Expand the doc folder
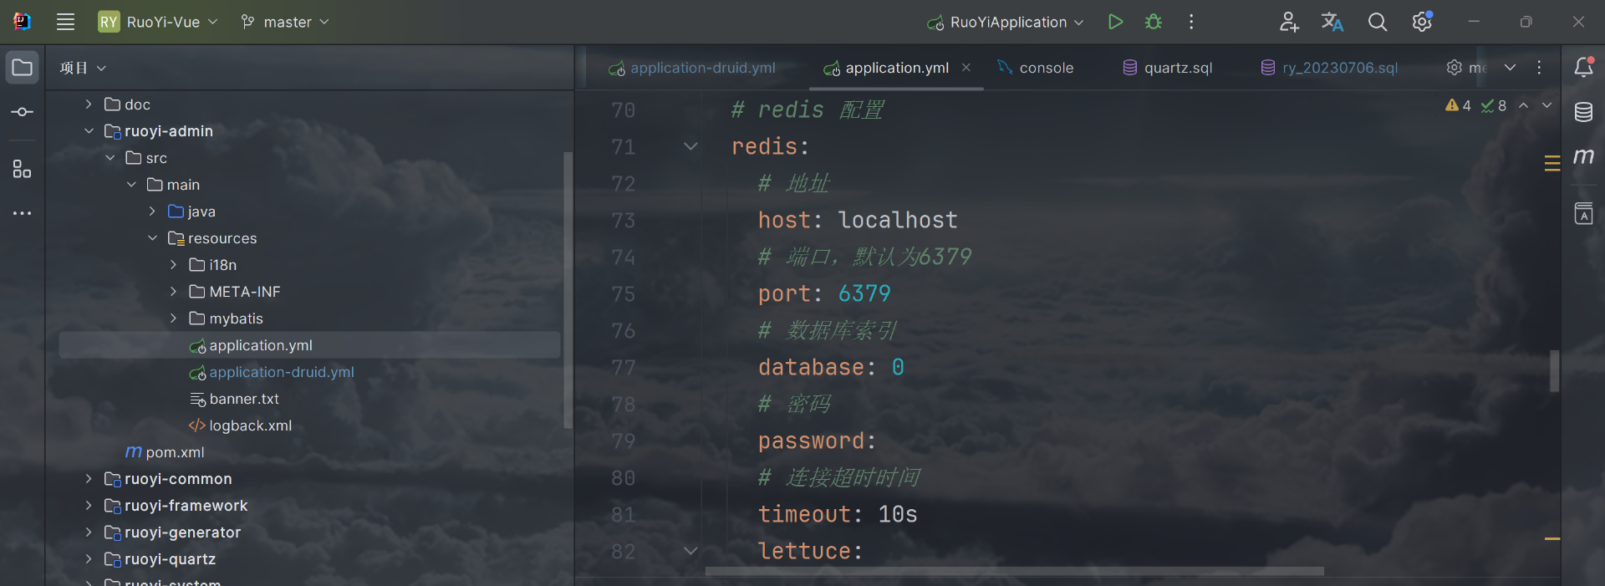 [x=89, y=104]
